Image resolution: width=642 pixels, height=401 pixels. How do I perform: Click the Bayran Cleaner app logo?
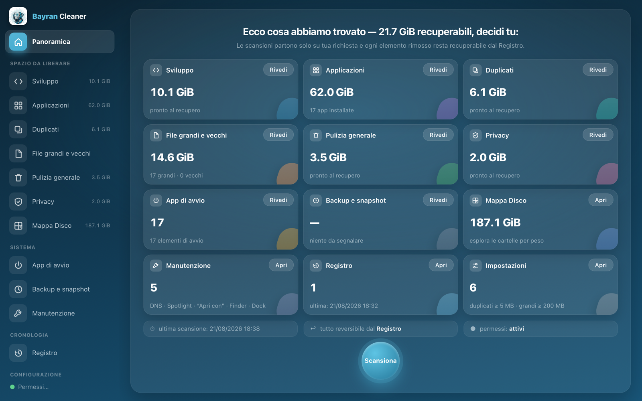pos(18,16)
